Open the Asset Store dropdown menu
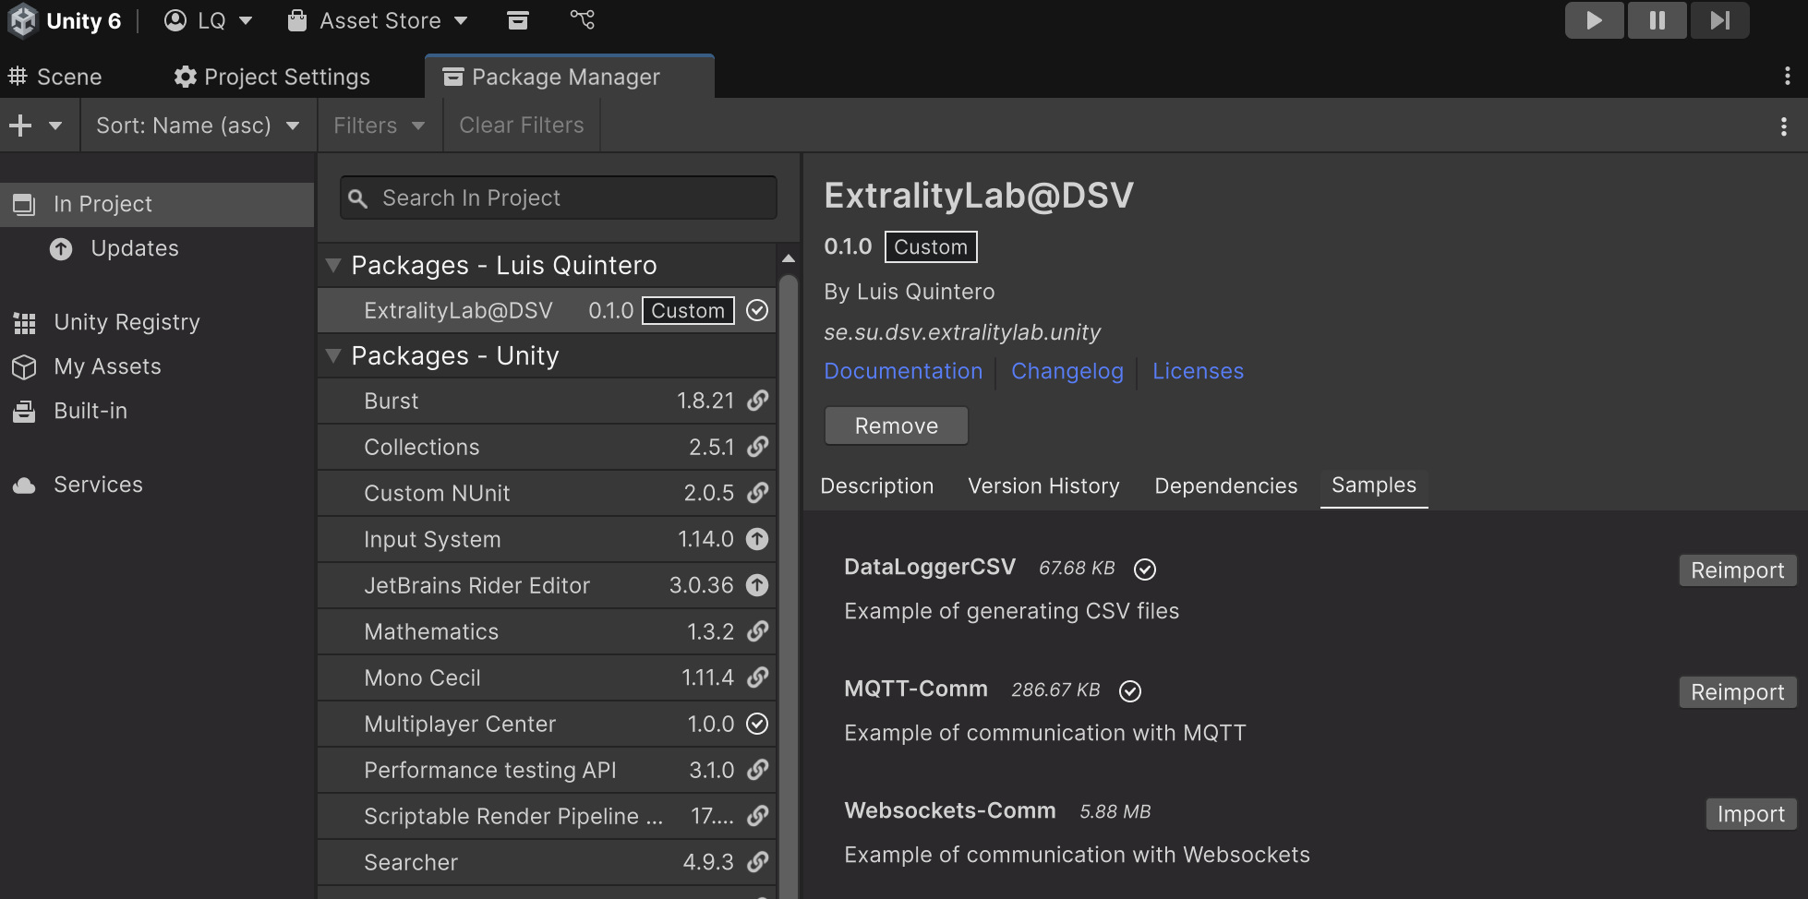 coord(379,20)
